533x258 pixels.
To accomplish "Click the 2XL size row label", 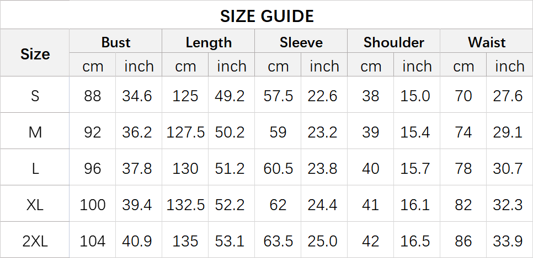I will pos(35,241).
